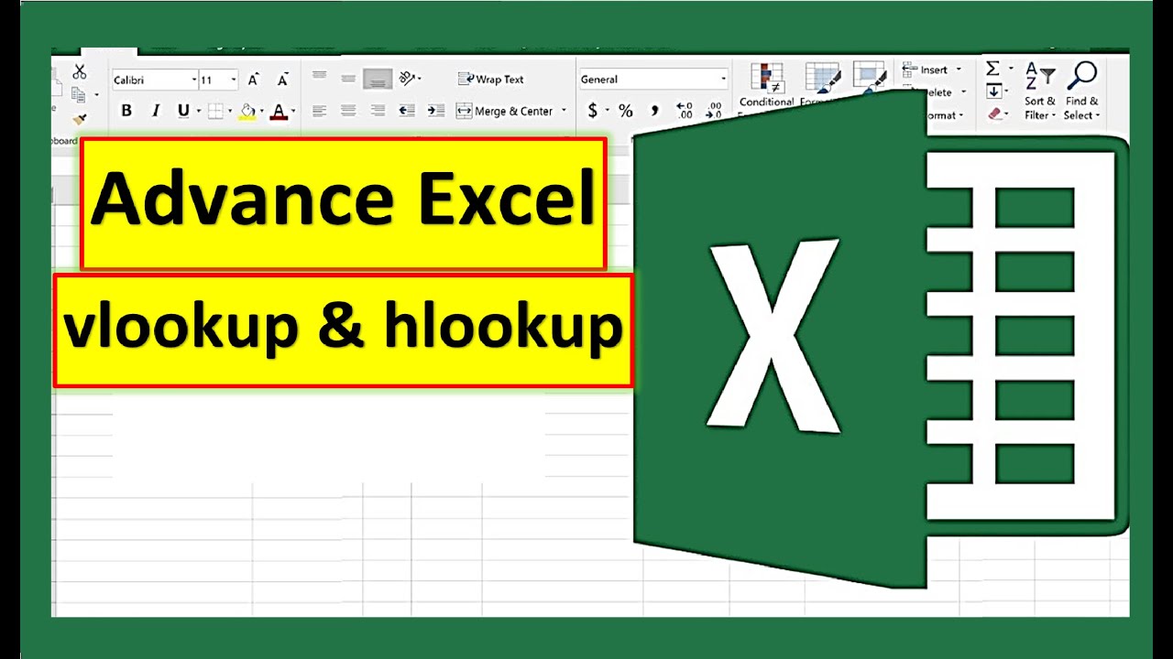This screenshot has height=659, width=1173.
Task: Open Sort & Filter
Action: (x=1040, y=91)
